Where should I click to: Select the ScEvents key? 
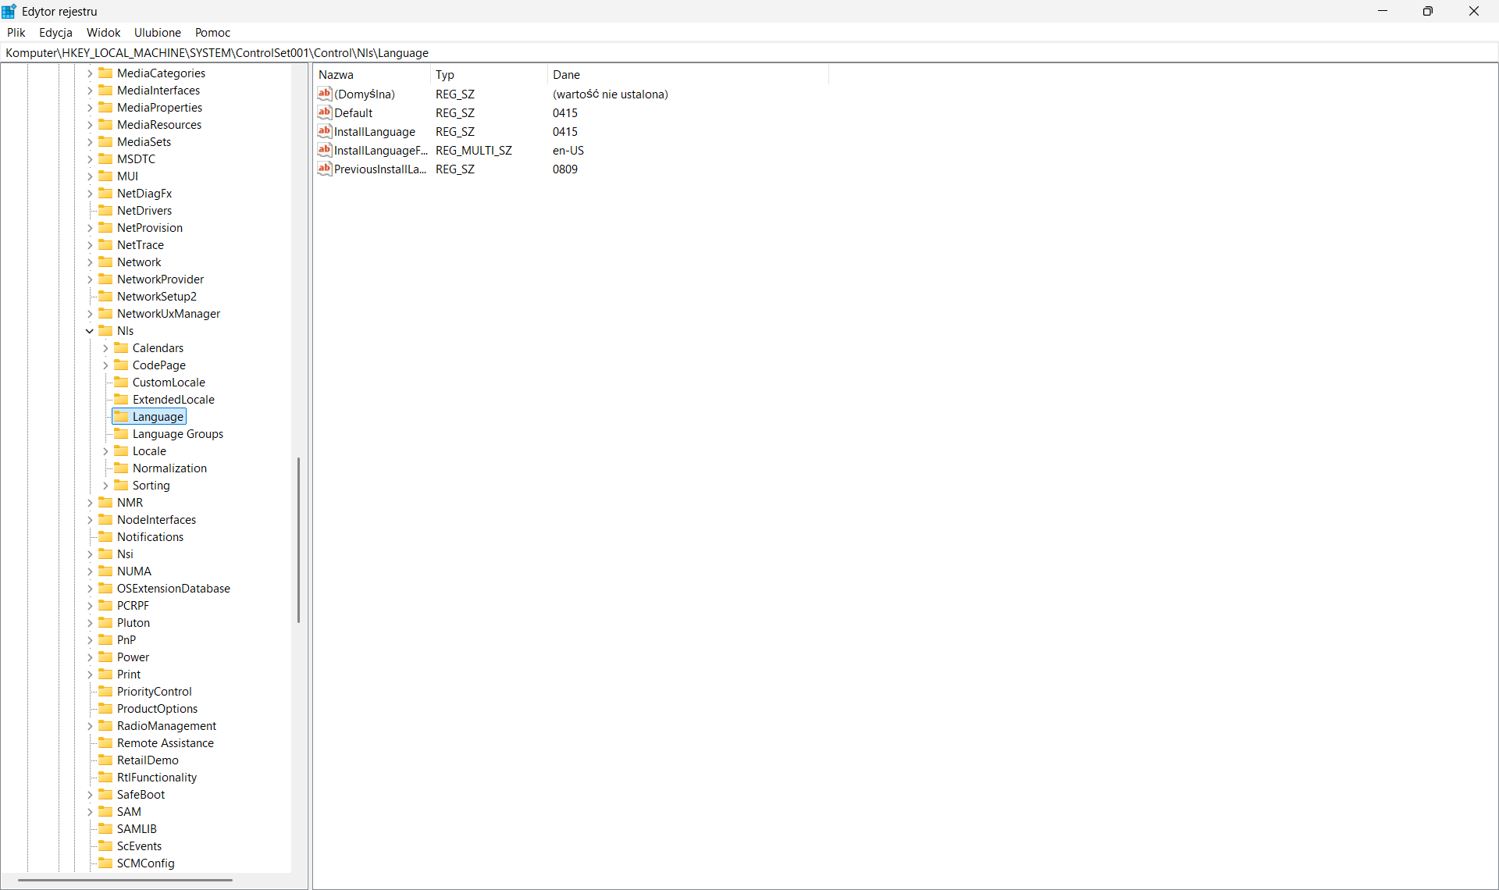pyautogui.click(x=139, y=845)
